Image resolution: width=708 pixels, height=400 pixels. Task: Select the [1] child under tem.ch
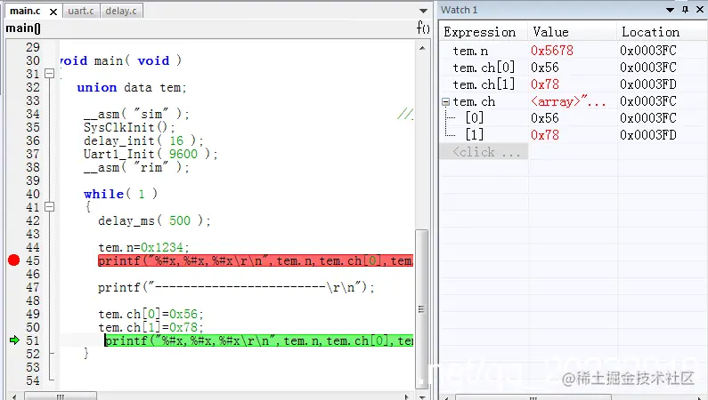(475, 135)
